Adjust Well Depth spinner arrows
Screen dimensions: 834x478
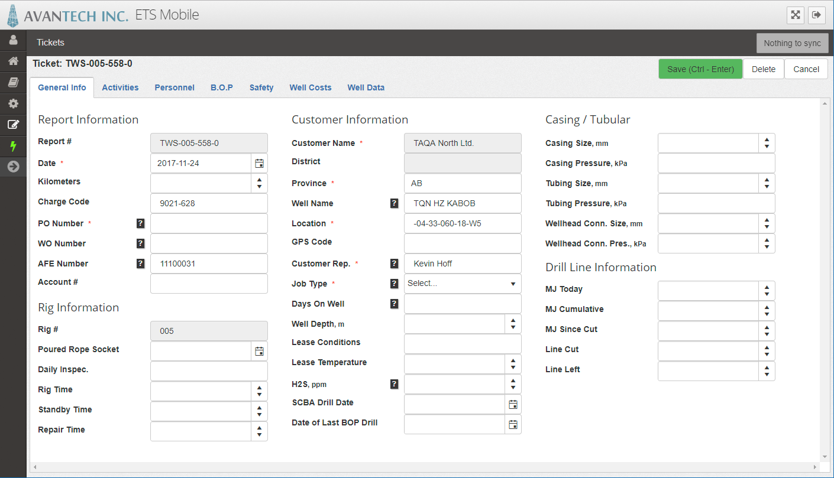click(513, 324)
